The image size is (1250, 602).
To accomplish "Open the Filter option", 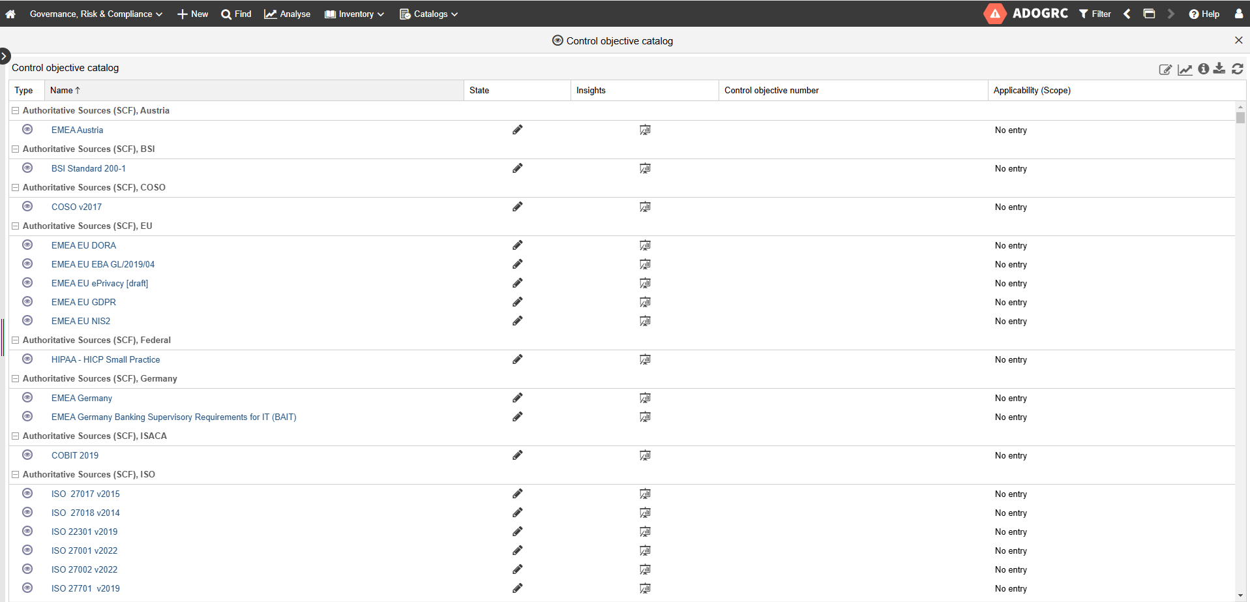I will click(x=1095, y=14).
